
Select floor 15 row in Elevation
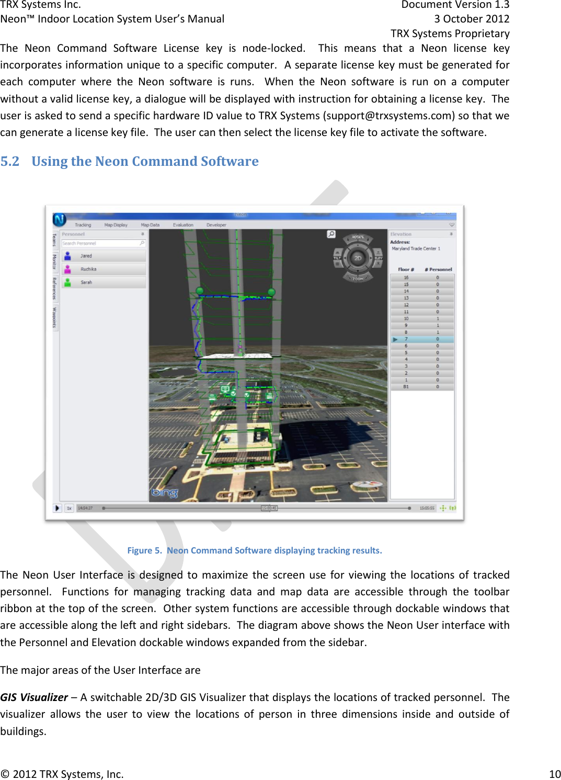click(422, 285)
